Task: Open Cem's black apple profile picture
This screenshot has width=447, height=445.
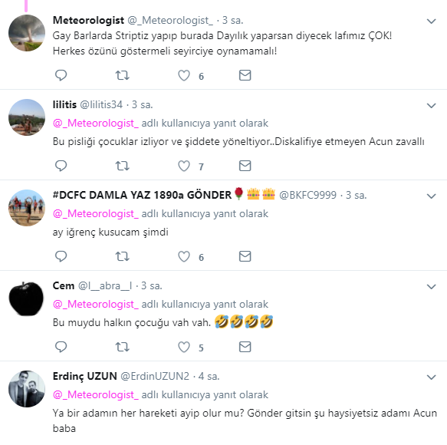Action: (x=27, y=298)
